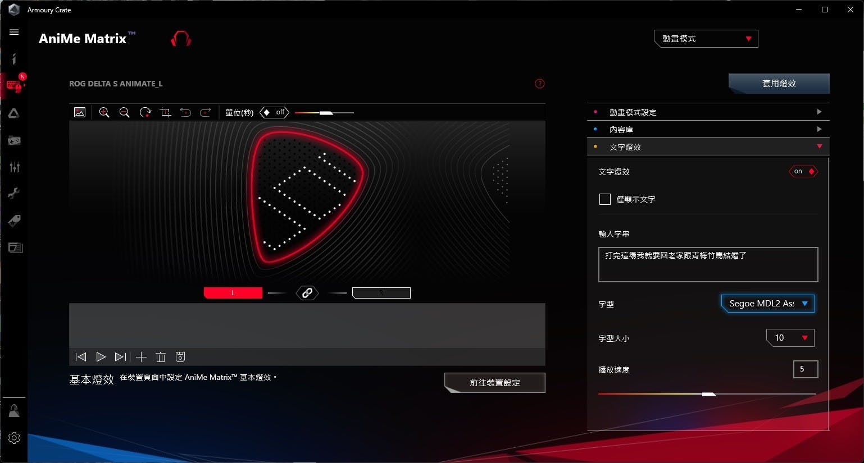Viewport: 864px width, 463px height.
Task: Open the Segoe MDL2 font dropdown
Action: tap(768, 304)
